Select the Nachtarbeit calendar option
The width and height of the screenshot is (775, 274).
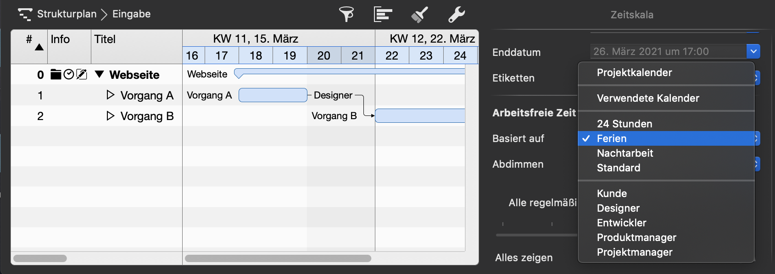point(625,153)
